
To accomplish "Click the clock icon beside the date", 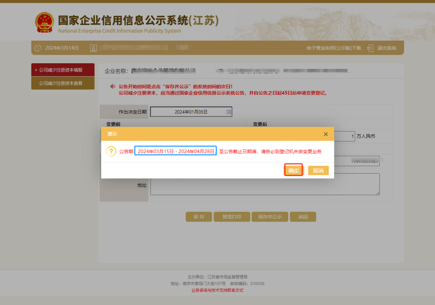I will click(x=38, y=48).
